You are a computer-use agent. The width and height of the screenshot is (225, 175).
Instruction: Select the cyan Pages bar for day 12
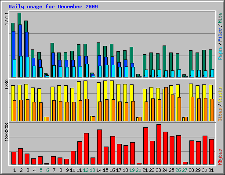87,71
